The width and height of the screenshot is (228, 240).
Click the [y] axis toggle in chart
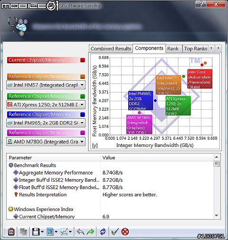tap(95, 145)
